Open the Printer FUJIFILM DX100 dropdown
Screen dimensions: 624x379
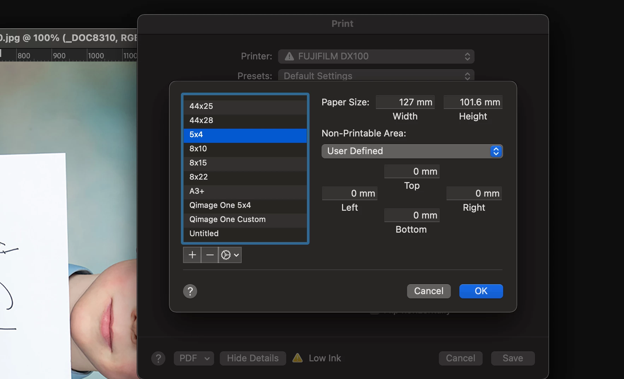pyautogui.click(x=376, y=57)
